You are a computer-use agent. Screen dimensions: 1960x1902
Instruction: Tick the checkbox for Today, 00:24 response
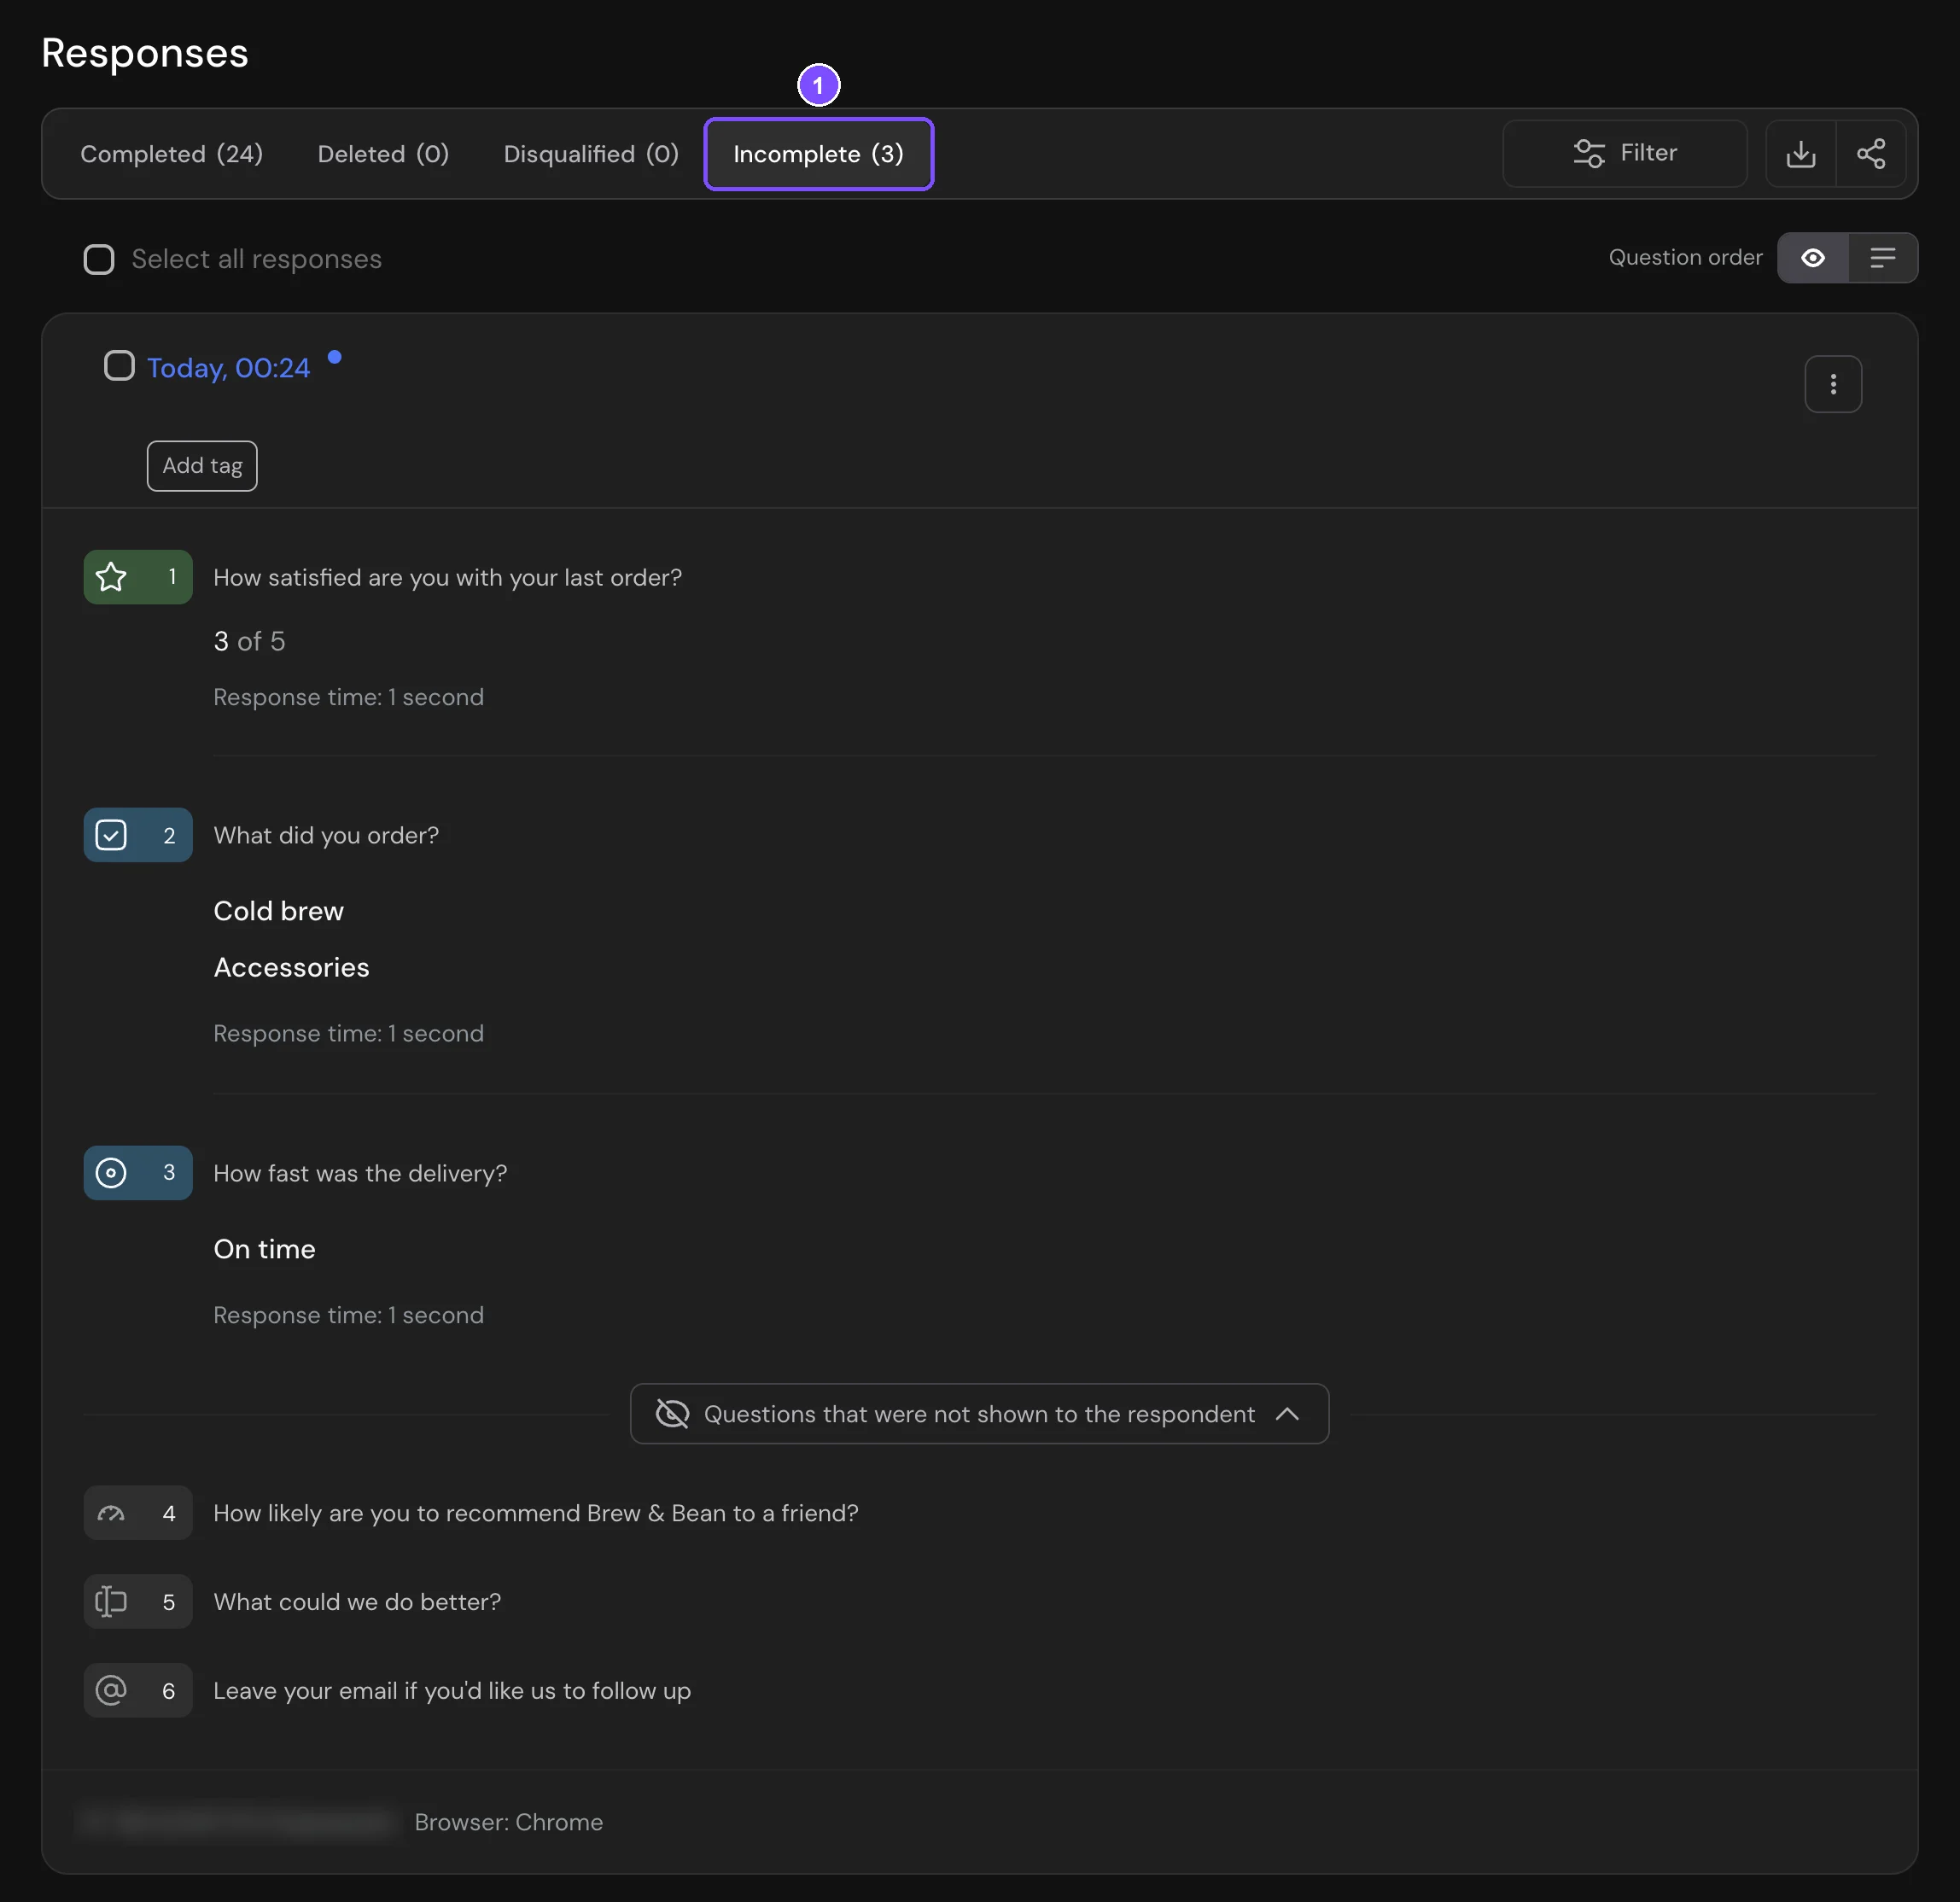pyautogui.click(x=119, y=366)
